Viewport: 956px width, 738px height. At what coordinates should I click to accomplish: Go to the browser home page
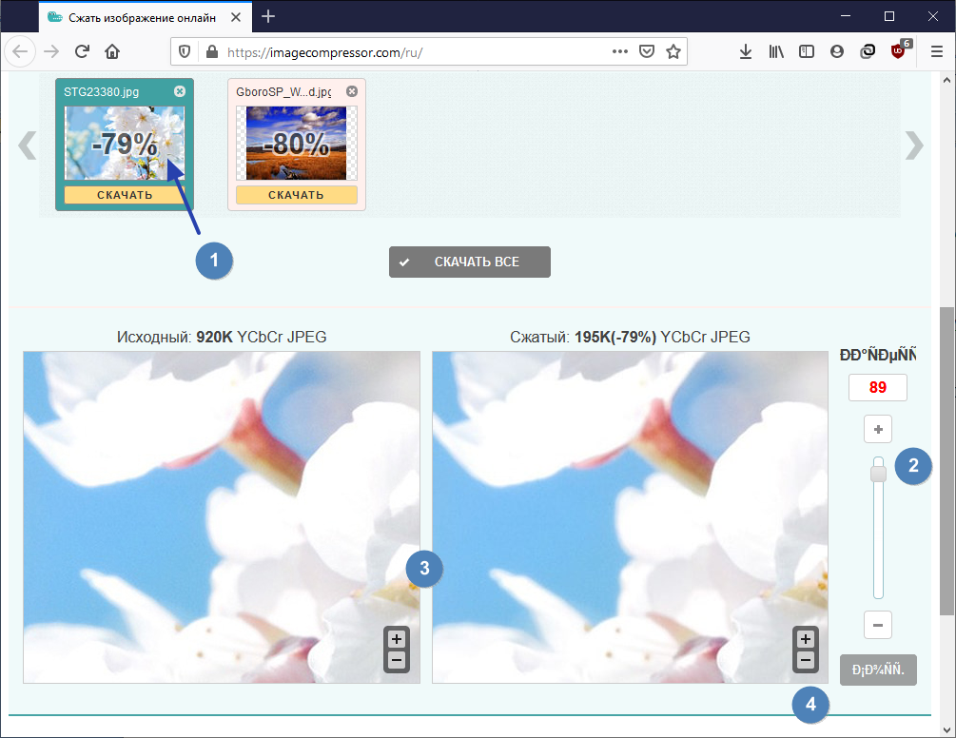tap(112, 51)
